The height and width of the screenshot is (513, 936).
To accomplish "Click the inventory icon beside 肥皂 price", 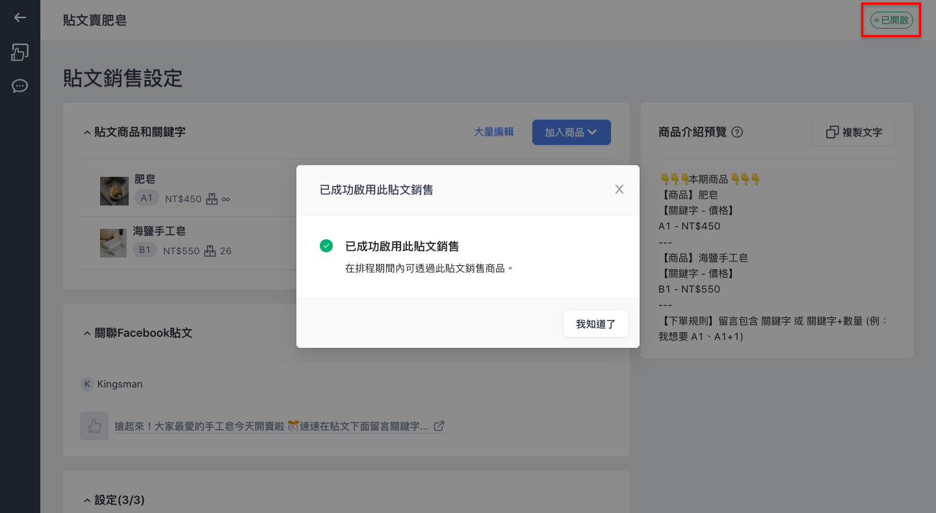I will click(211, 199).
